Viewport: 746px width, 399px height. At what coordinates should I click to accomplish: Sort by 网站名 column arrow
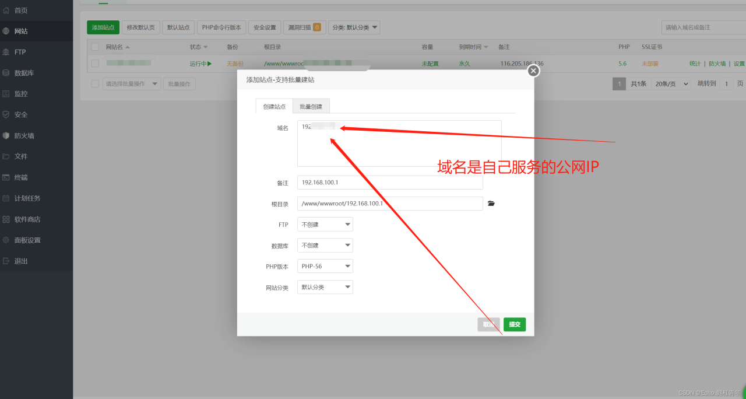click(128, 47)
